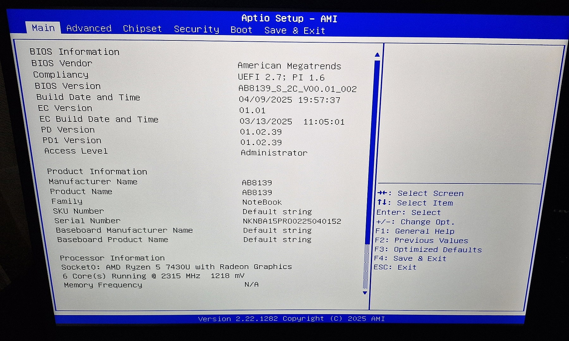Select the 'PD Version' label

(x=68, y=130)
